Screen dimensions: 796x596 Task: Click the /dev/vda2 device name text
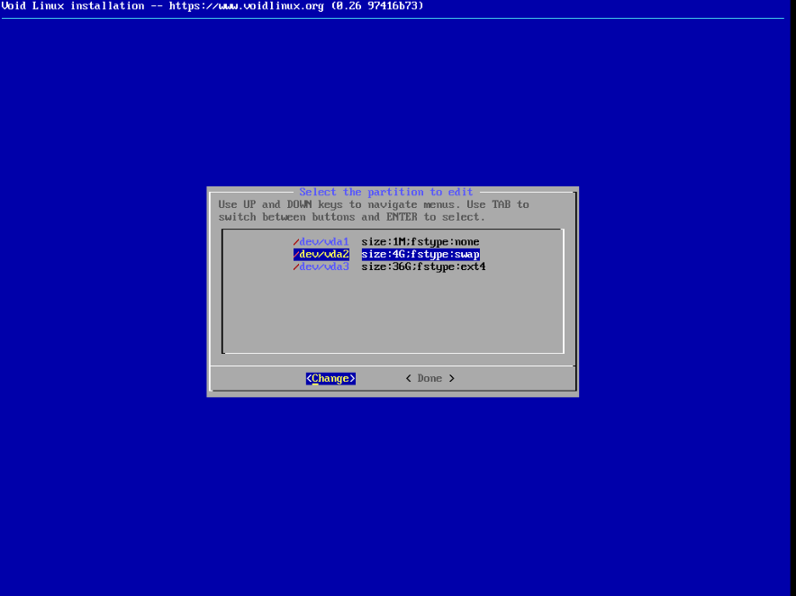(322, 254)
